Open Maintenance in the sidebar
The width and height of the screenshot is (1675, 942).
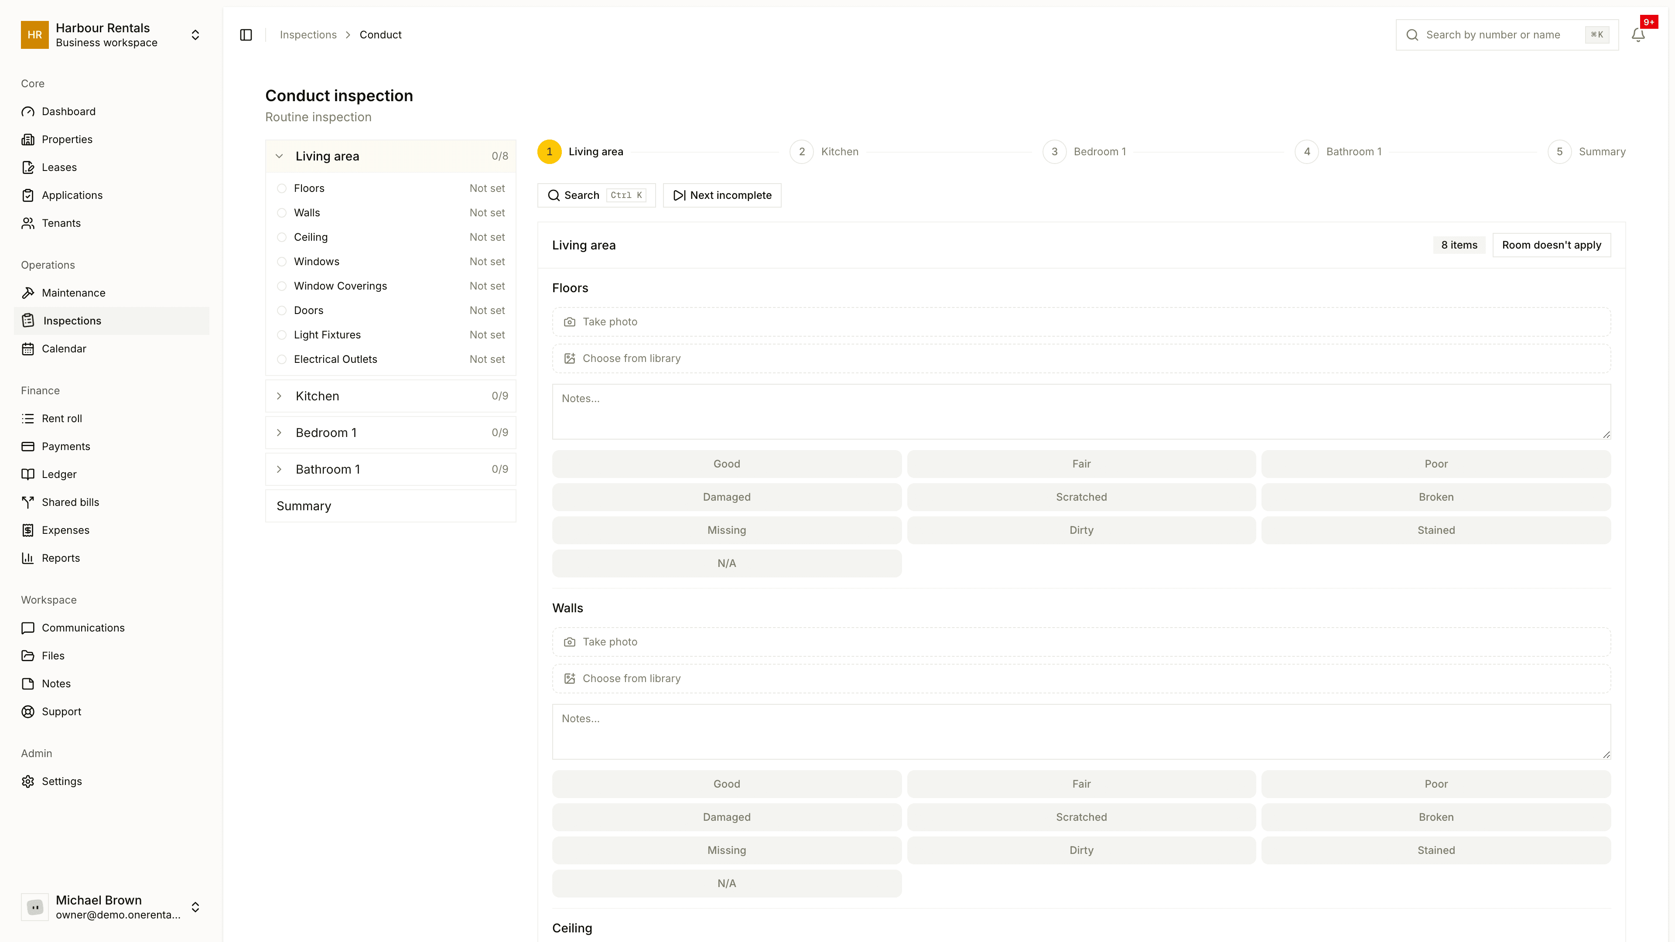(x=111, y=293)
